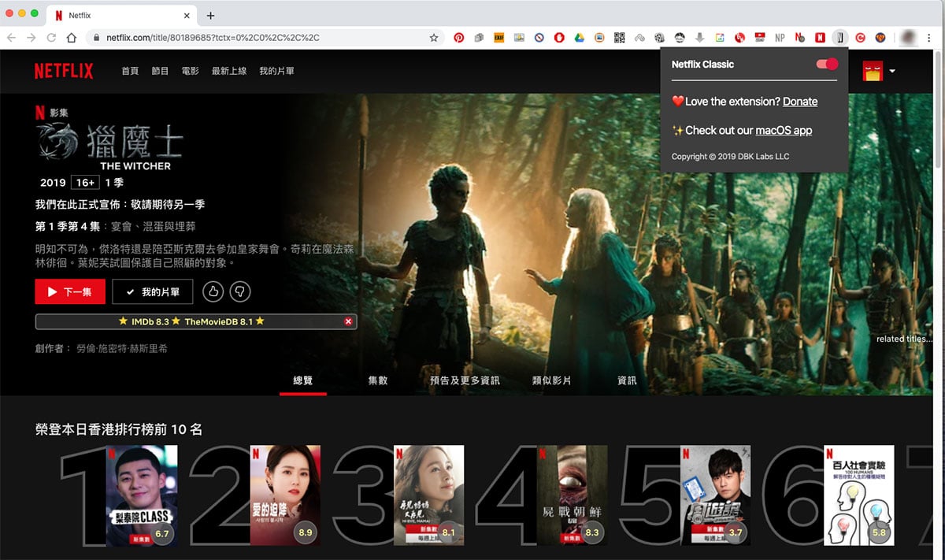
Task: Click the Pinterest extension icon
Action: point(458,37)
